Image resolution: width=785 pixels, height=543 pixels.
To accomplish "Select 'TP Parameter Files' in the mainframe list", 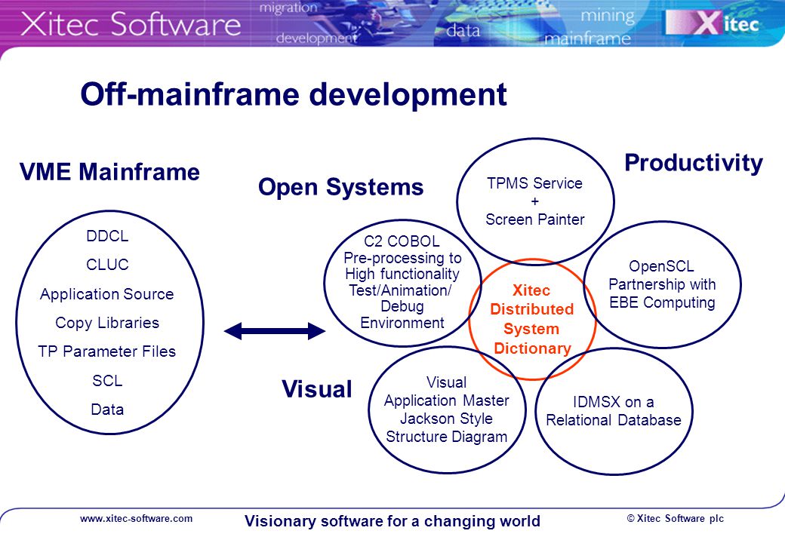I will tap(107, 351).
